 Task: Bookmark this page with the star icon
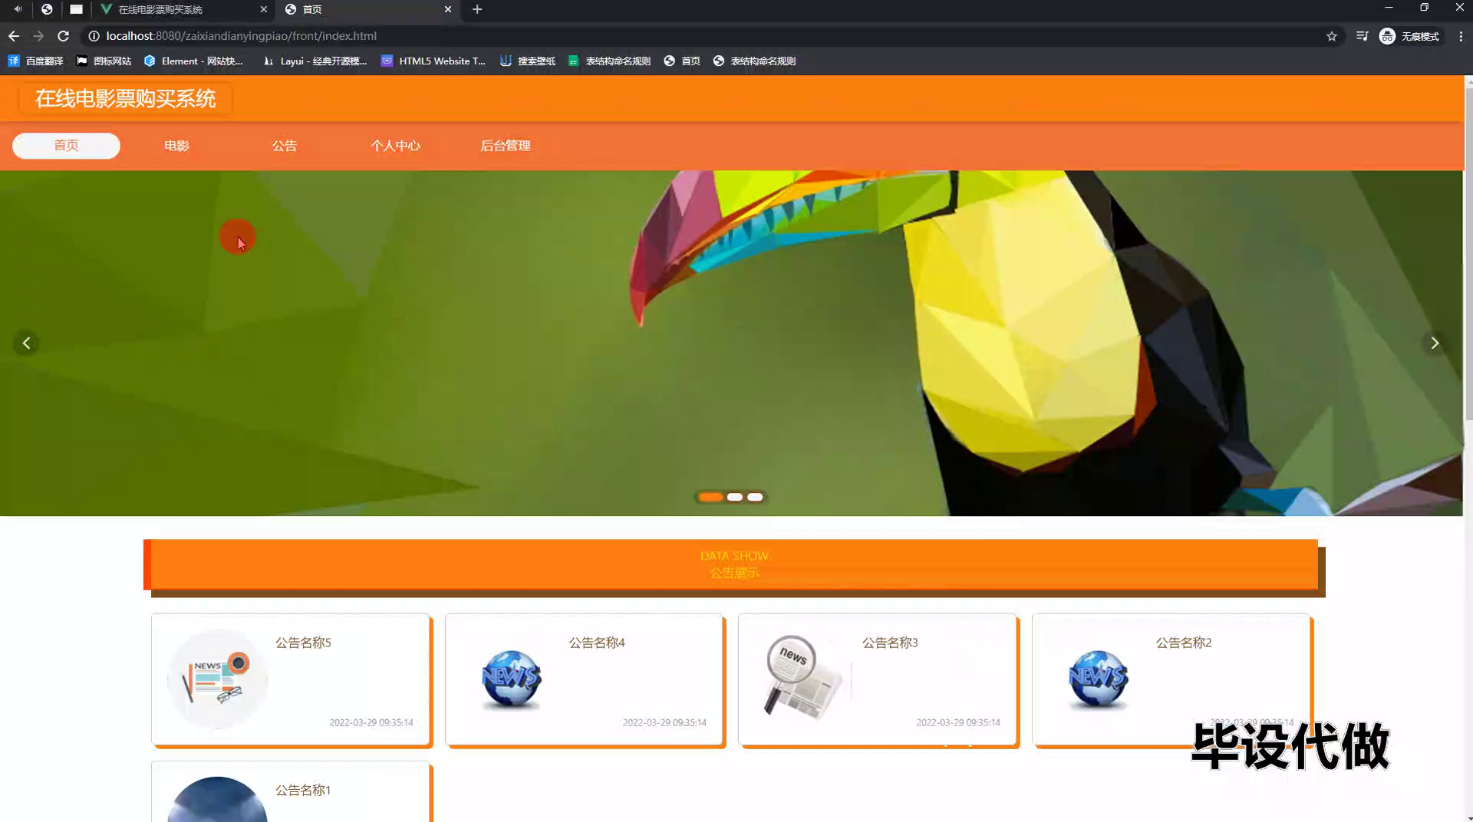pyautogui.click(x=1332, y=36)
